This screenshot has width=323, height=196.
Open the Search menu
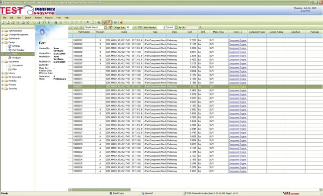tap(28, 18)
